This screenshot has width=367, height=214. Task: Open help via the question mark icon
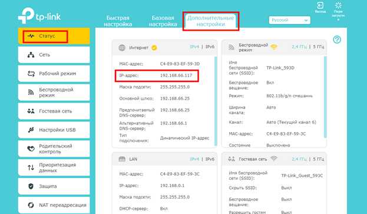coord(337,39)
